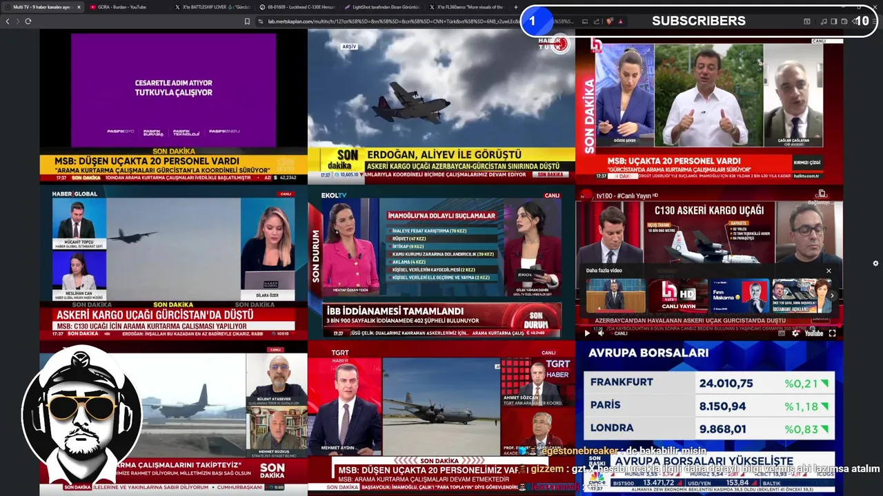This screenshot has height=496, width=883.
Task: Reload the current page
Action: pyautogui.click(x=28, y=21)
